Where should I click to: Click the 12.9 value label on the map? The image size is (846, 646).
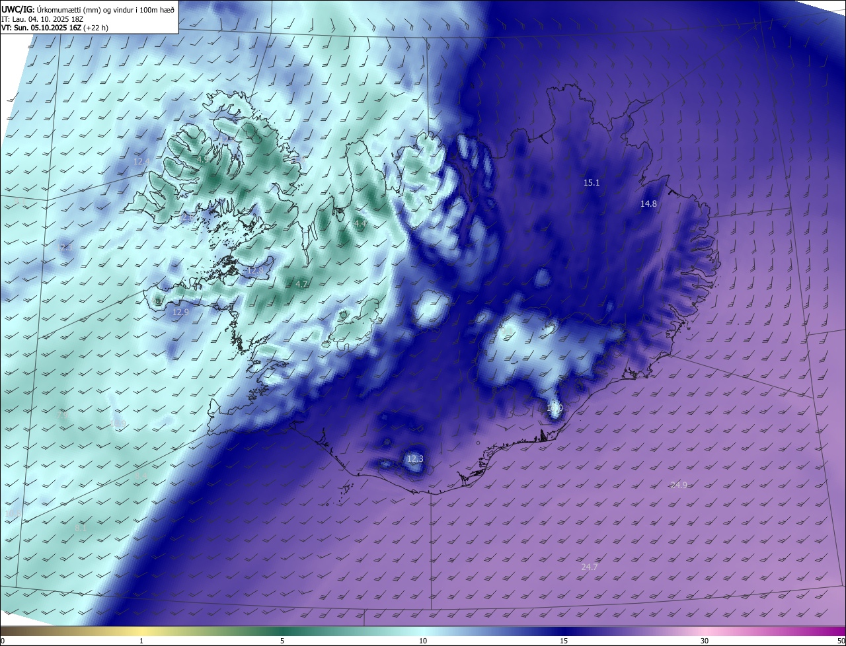(180, 312)
